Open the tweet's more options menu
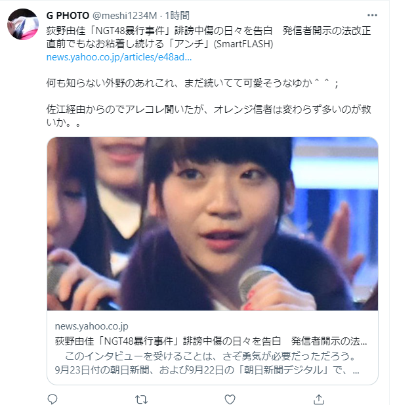395x405 pixels. [372, 16]
